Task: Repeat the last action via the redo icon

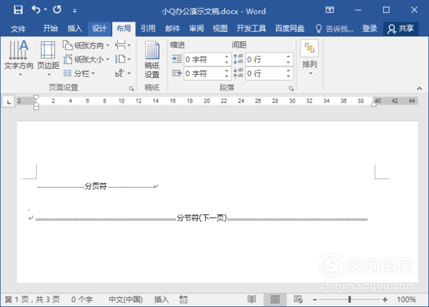Action: (x=57, y=10)
